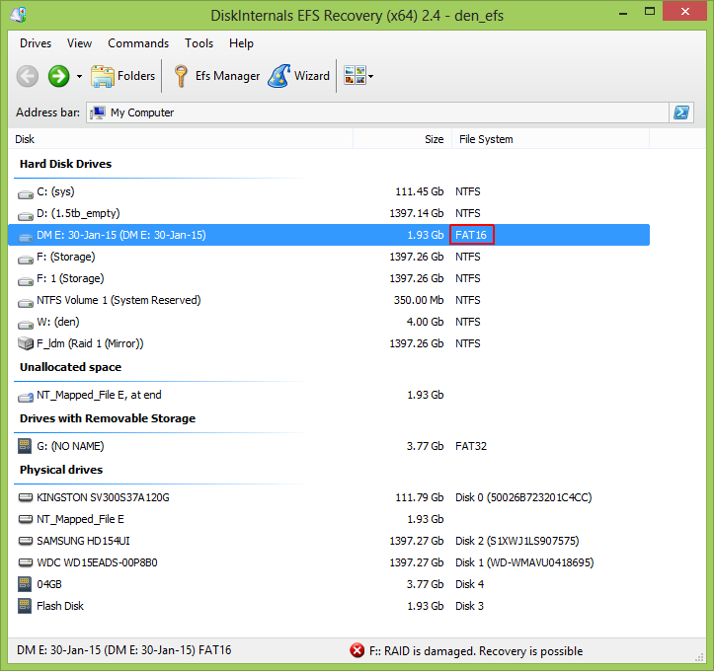The image size is (714, 671).
Task: Open the Commands menu
Action: 138,43
